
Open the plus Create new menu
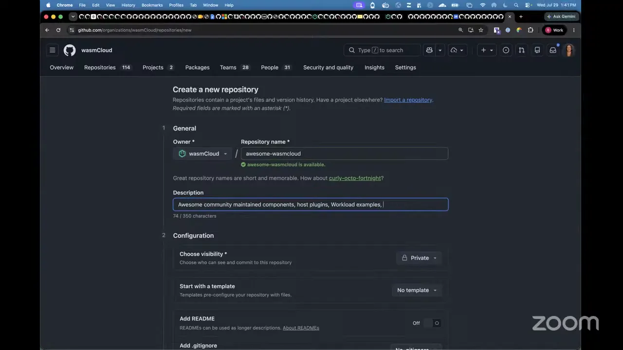(x=487, y=50)
